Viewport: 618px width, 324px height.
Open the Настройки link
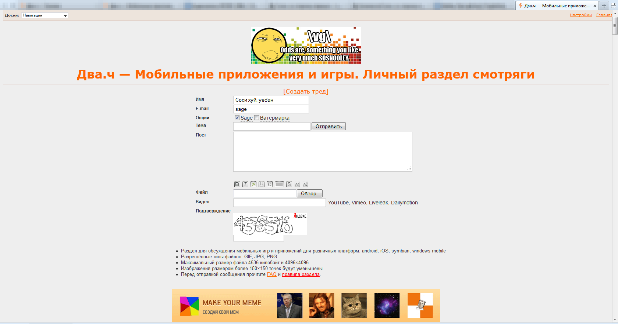point(581,15)
